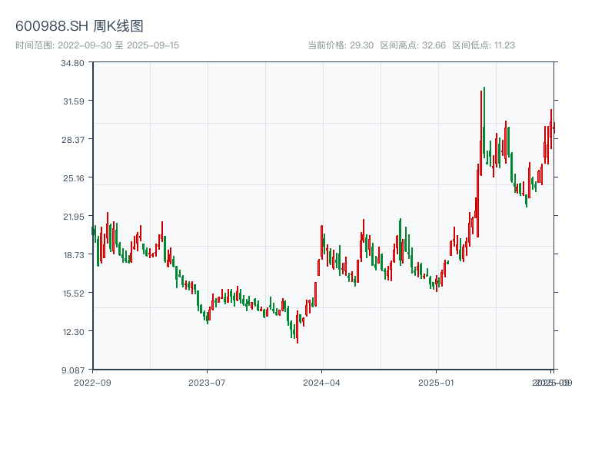This screenshot has height=461, width=615.
Task: Click y-axis label 15.52
Action: [74, 294]
